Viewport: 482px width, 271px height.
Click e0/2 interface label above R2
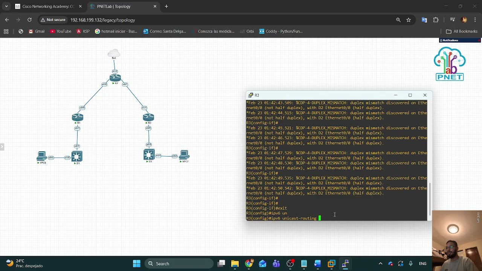(115, 71)
